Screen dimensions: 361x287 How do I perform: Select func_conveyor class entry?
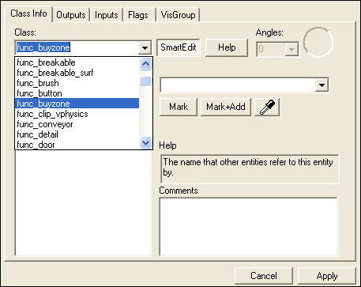pyautogui.click(x=77, y=124)
